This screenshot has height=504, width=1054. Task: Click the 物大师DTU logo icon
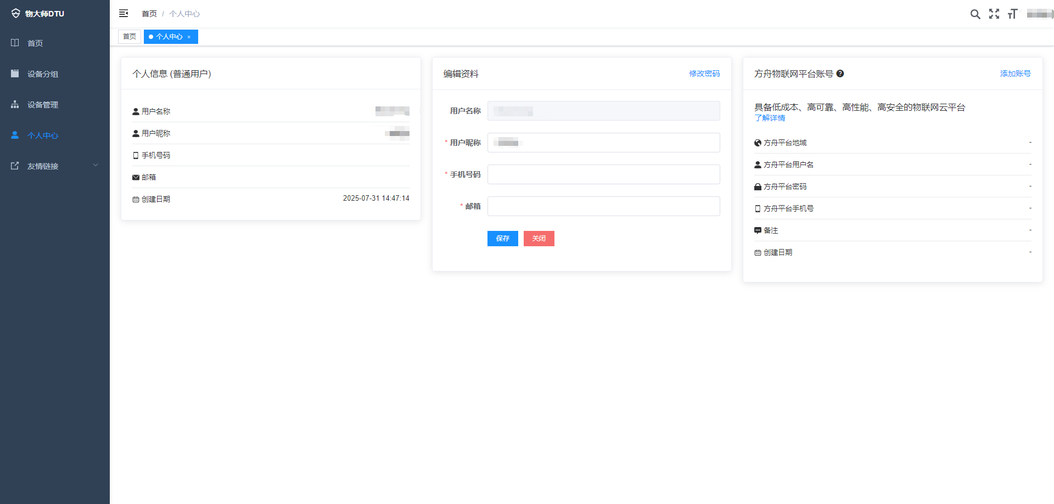[x=15, y=14]
